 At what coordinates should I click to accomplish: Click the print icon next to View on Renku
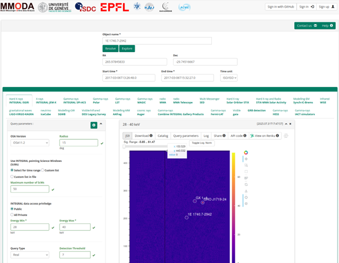tap(286, 136)
